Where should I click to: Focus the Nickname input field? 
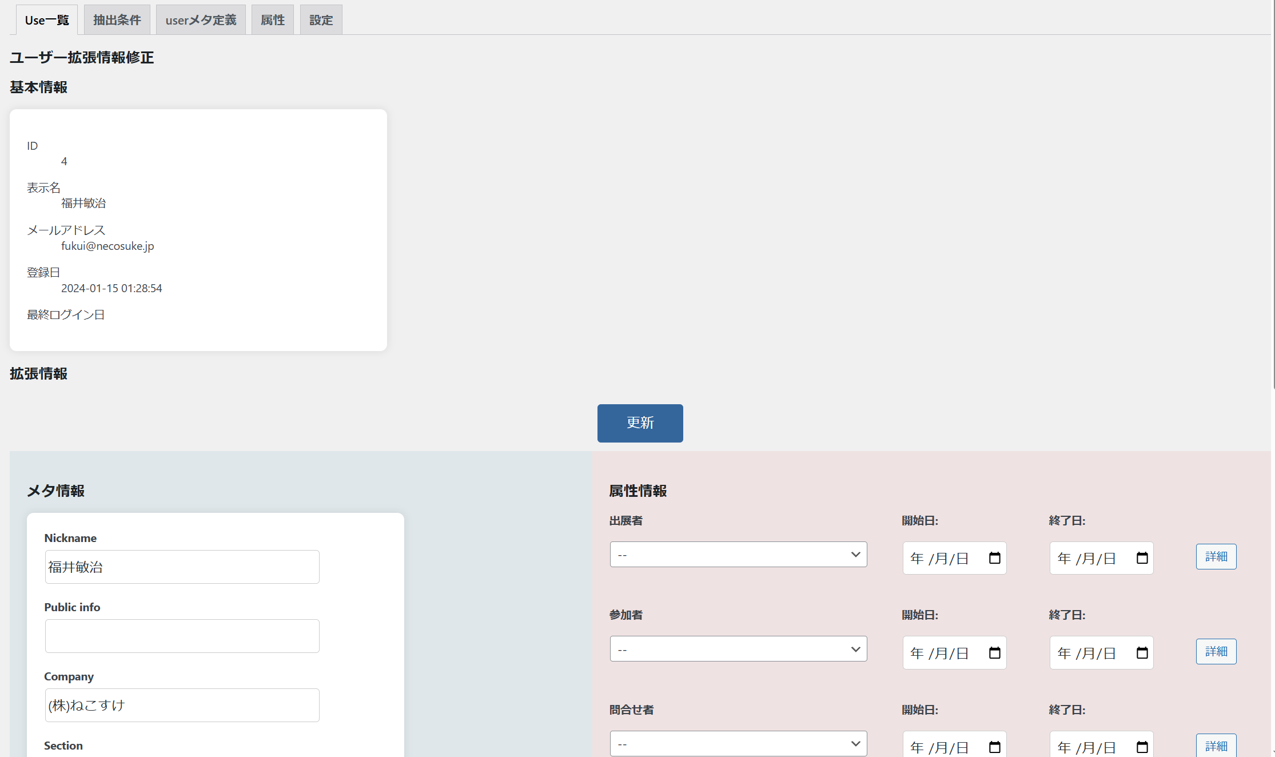tap(182, 567)
